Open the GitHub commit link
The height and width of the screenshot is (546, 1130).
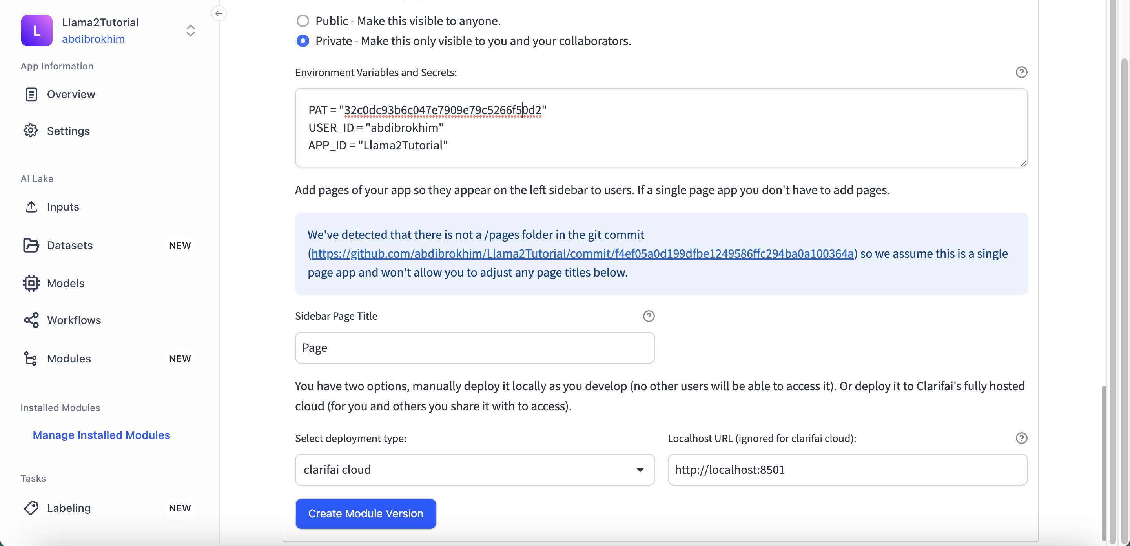pos(583,253)
